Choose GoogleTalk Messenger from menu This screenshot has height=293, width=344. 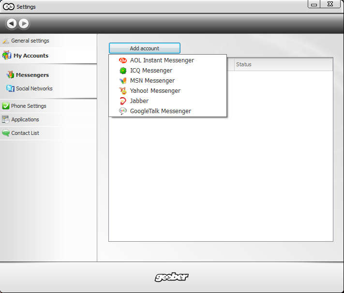click(167, 111)
